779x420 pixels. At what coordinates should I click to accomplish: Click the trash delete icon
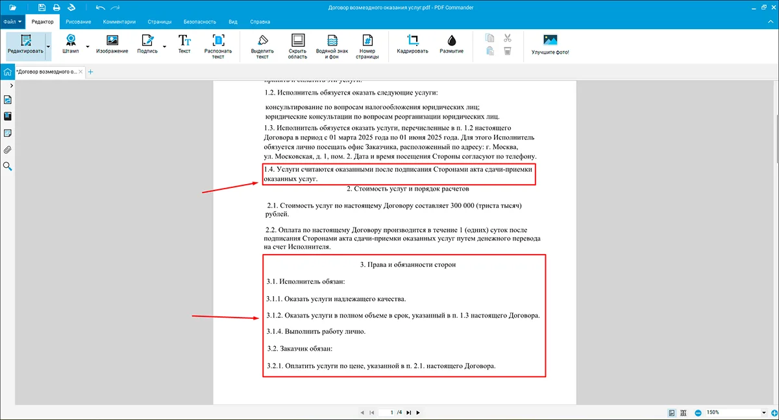point(508,51)
